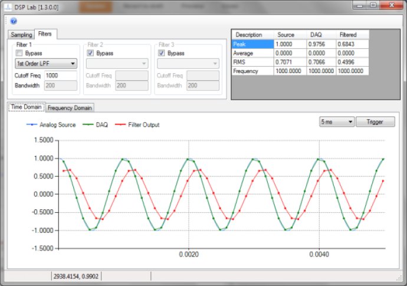Screen dimensions: 407x286
Task: Click the Trigger button
Action: (375, 121)
